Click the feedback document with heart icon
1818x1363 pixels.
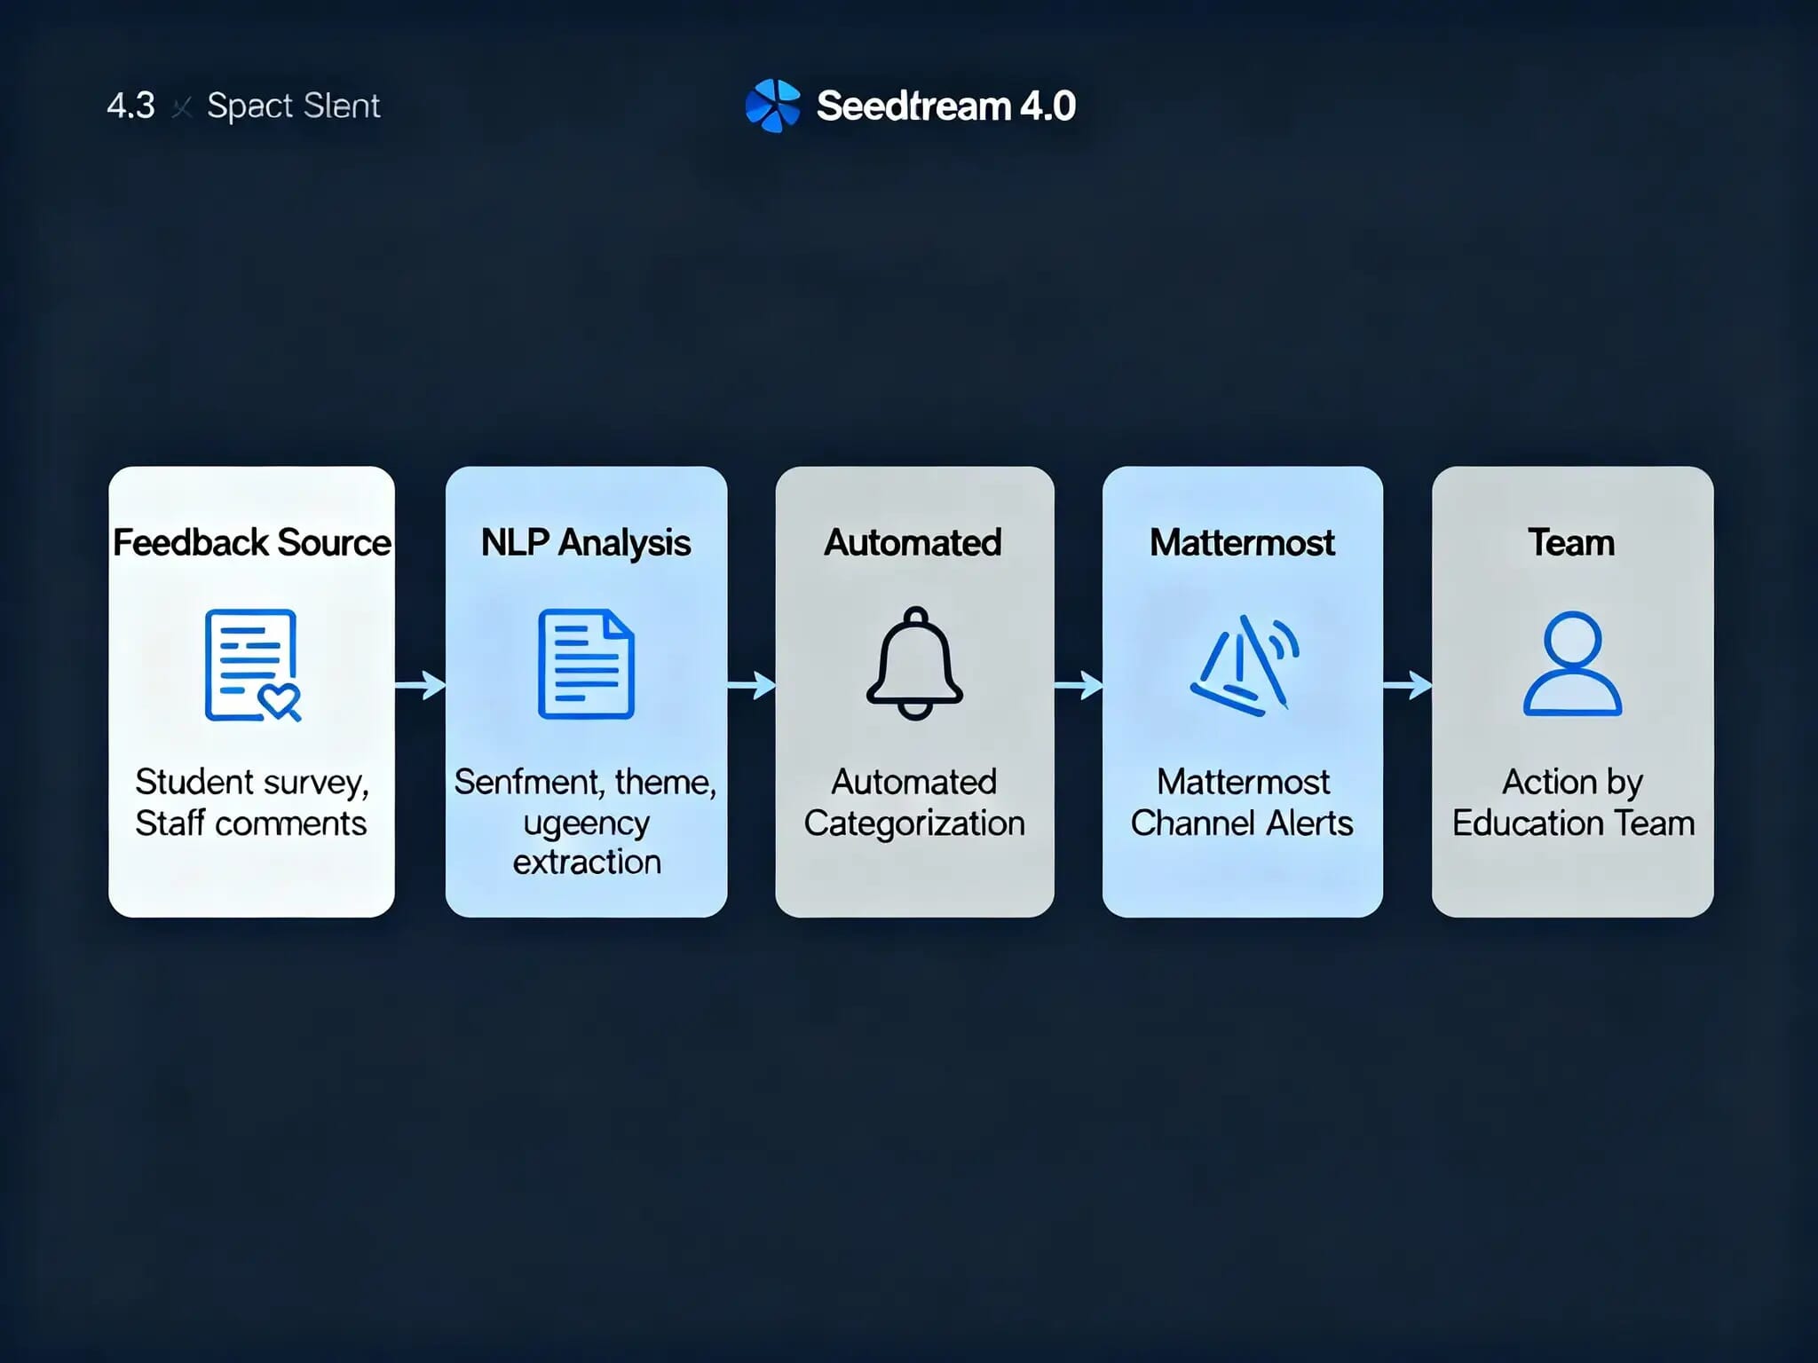coord(252,665)
